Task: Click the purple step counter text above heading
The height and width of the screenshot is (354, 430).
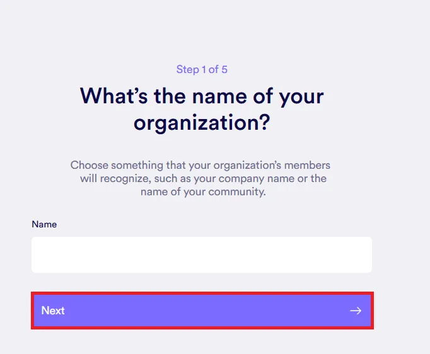Action: point(202,69)
